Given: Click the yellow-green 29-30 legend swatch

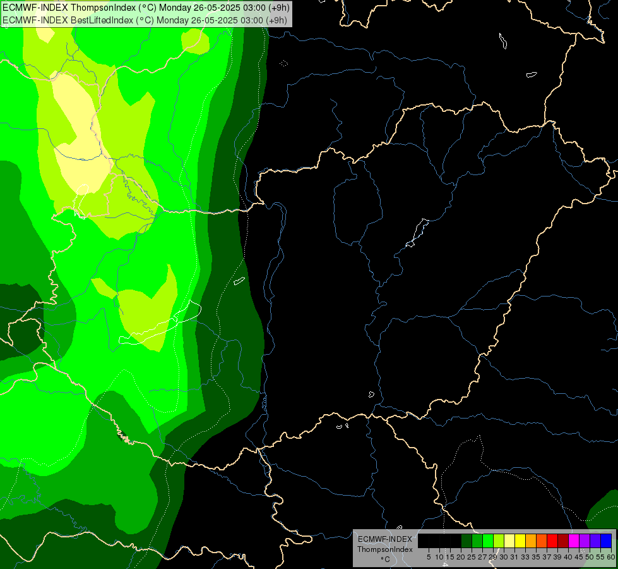Looking at the screenshot, I should pyautogui.click(x=499, y=541).
